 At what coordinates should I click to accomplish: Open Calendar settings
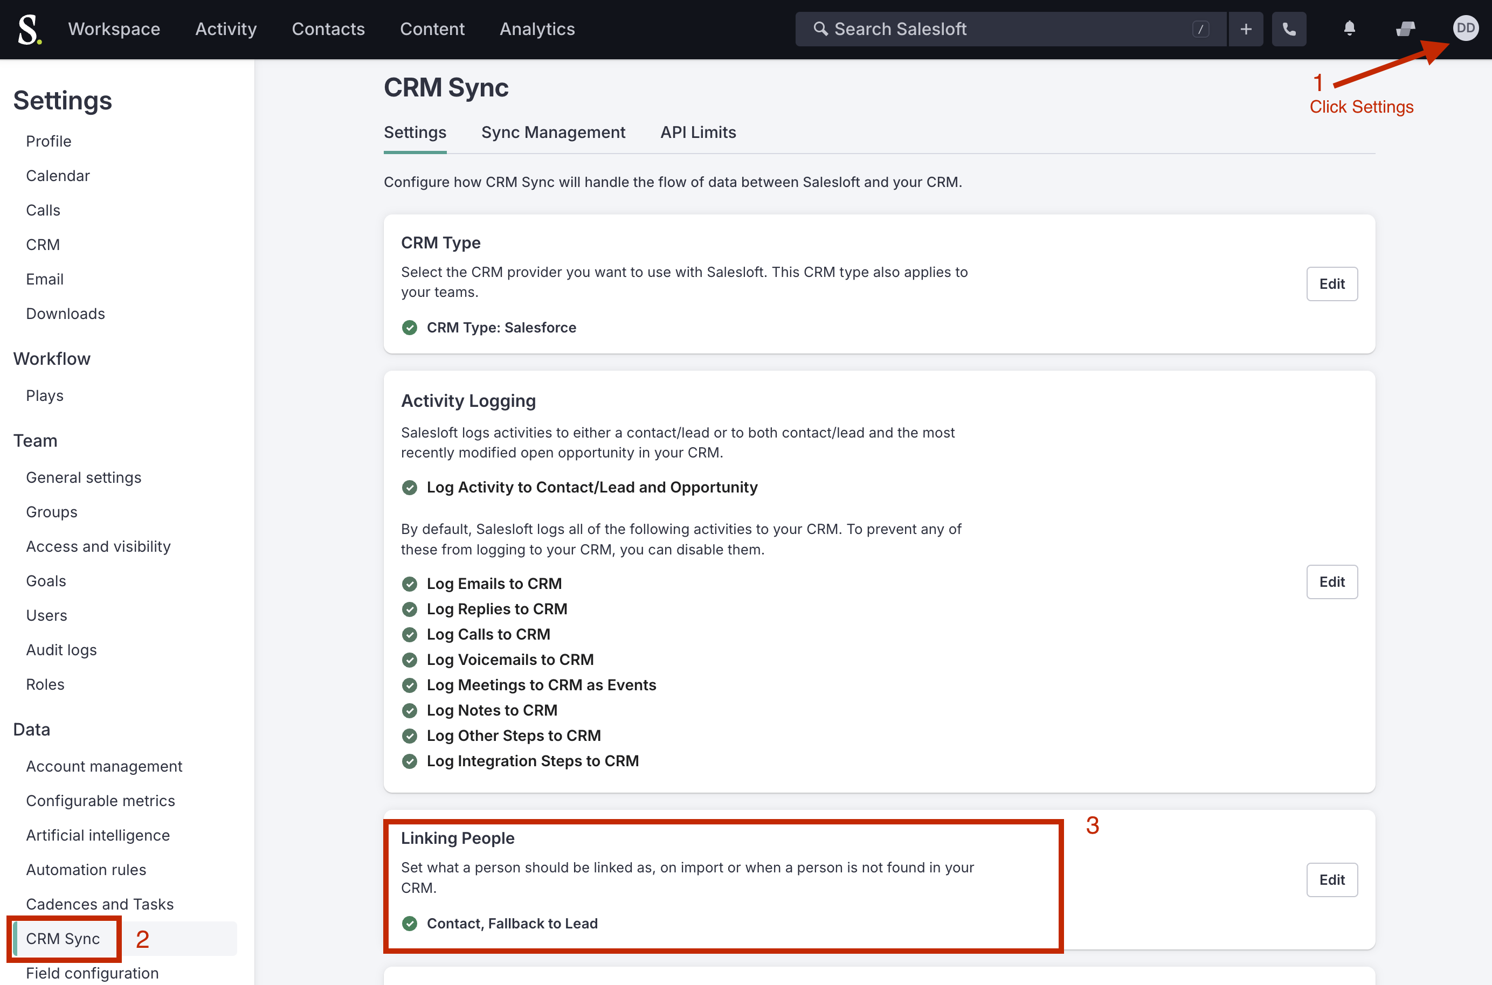[x=58, y=176]
